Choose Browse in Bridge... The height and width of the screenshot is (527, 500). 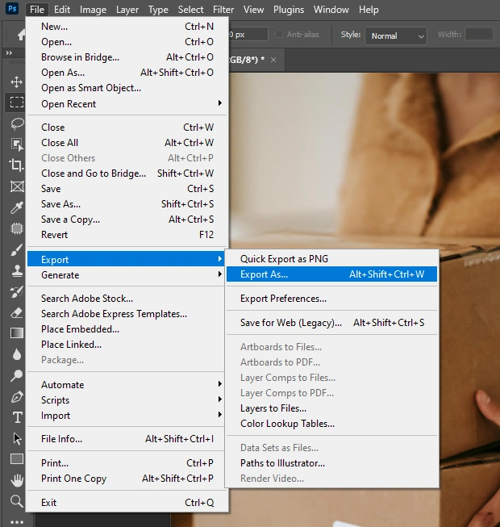(x=127, y=57)
